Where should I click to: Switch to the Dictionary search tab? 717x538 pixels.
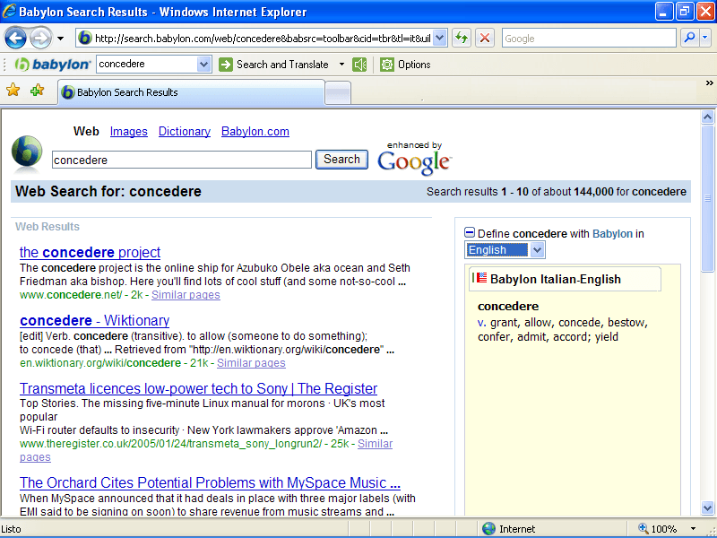[184, 131]
